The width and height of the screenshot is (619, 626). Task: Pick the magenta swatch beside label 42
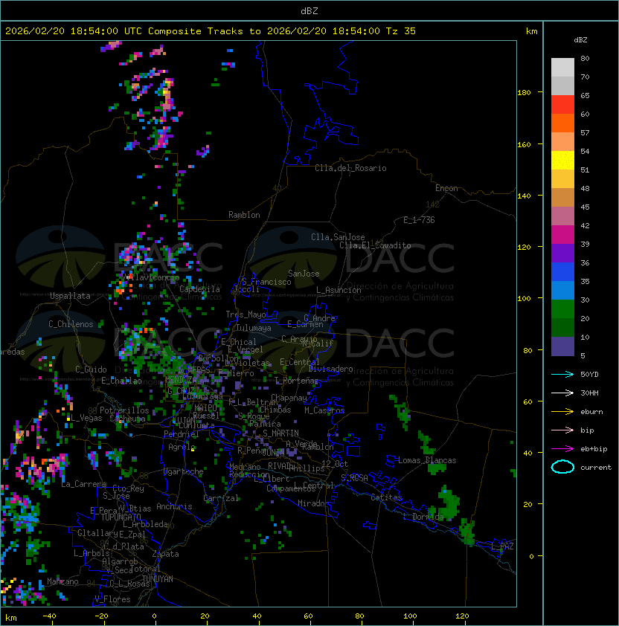562,235
